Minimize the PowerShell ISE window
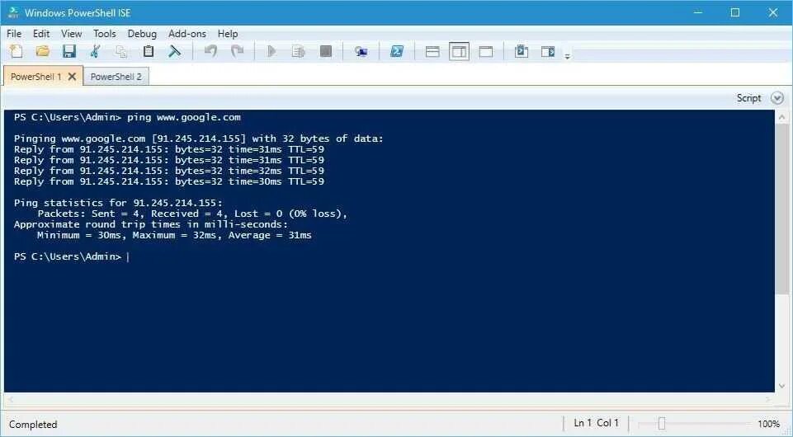793x437 pixels. click(698, 12)
